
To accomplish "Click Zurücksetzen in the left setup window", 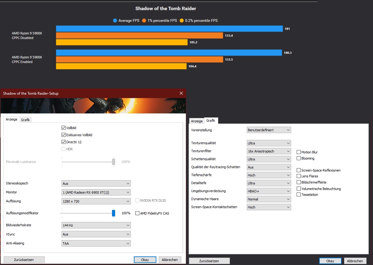I will tap(24, 260).
